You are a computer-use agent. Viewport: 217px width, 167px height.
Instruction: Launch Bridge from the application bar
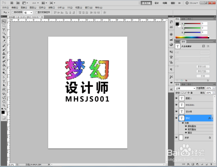[x=12, y=3]
